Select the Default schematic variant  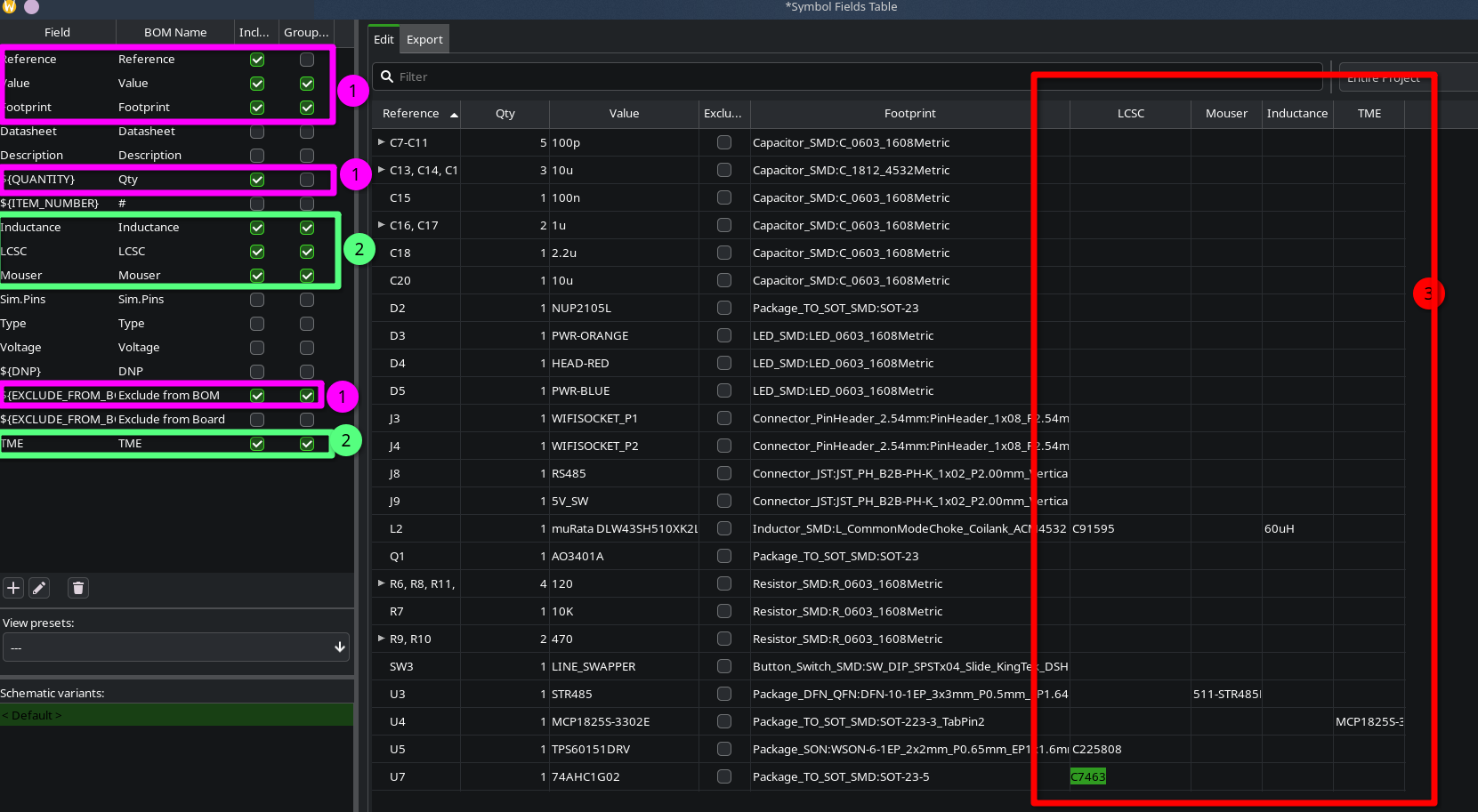coord(176,715)
